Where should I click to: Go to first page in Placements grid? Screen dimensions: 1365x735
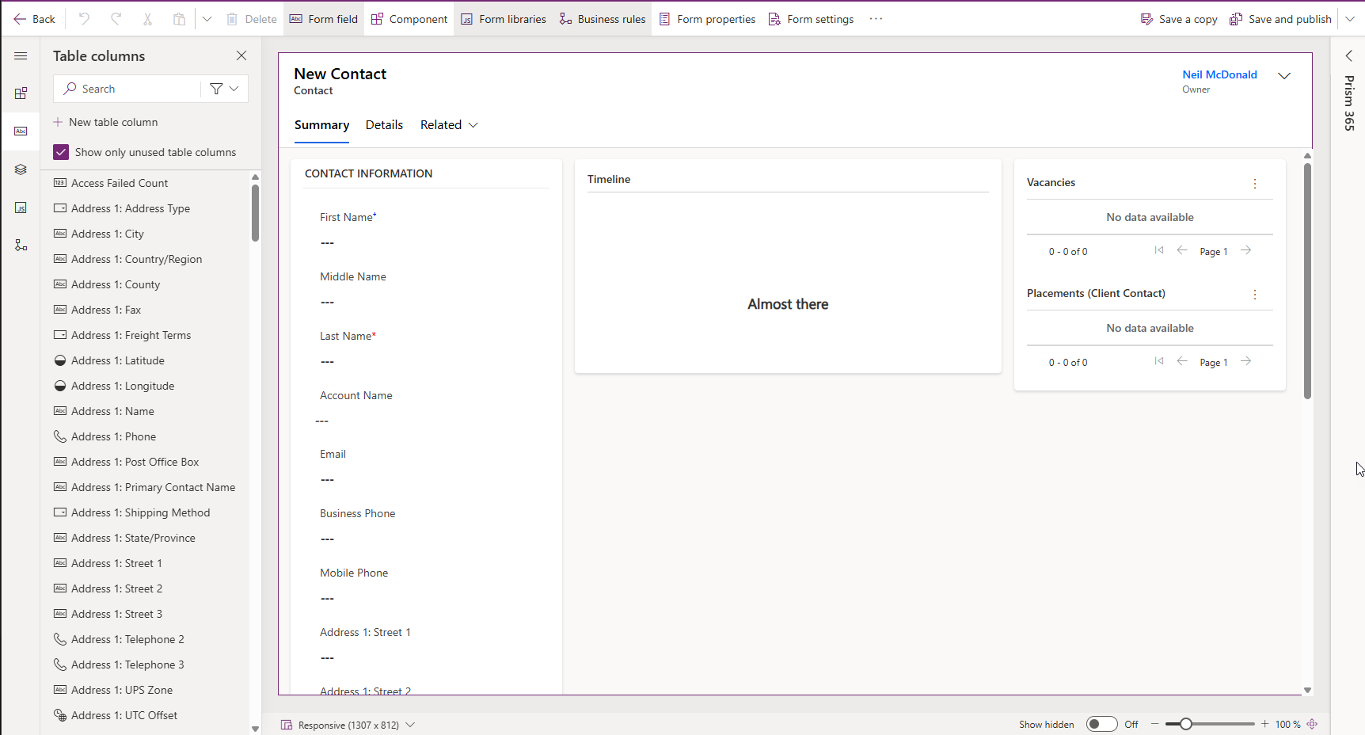point(1159,361)
